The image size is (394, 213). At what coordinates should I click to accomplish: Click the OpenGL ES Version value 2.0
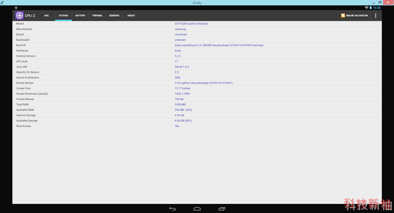(177, 72)
